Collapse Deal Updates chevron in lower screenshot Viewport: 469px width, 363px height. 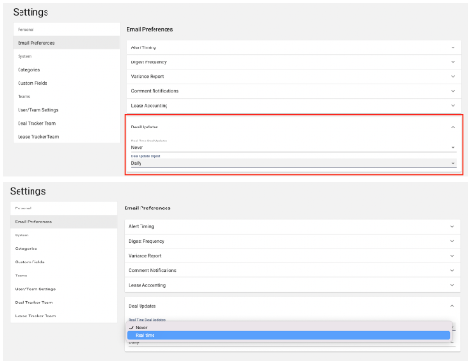(x=452, y=306)
